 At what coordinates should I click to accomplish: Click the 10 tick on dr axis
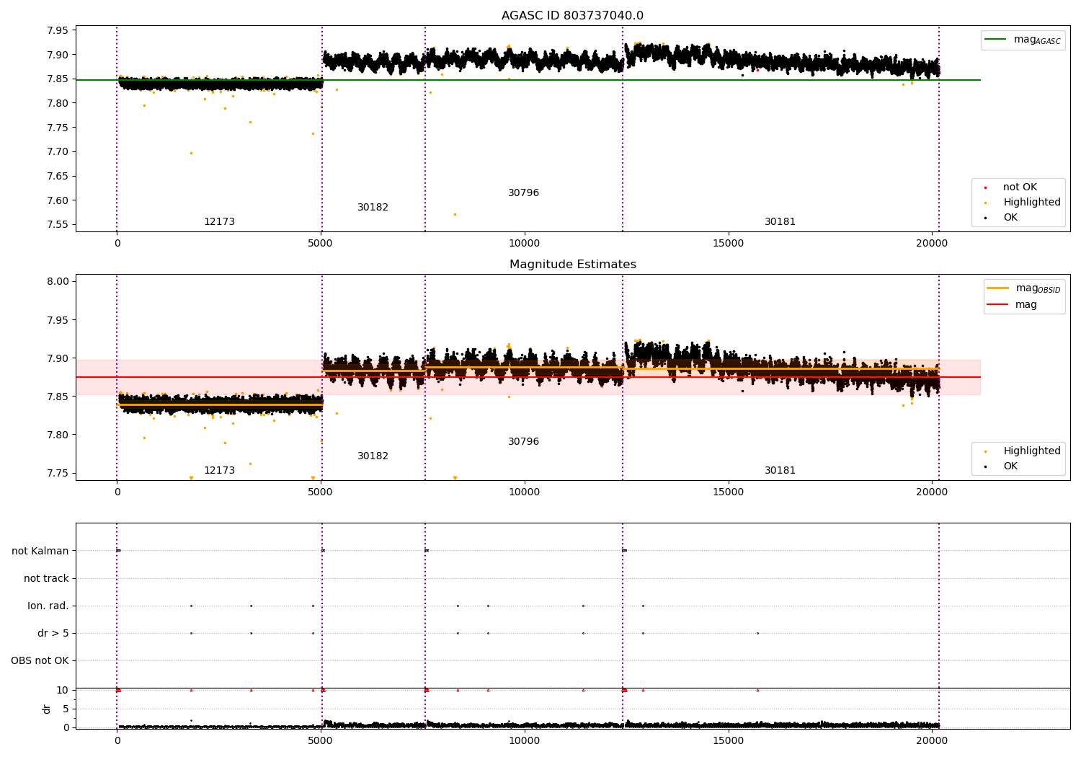coord(63,690)
